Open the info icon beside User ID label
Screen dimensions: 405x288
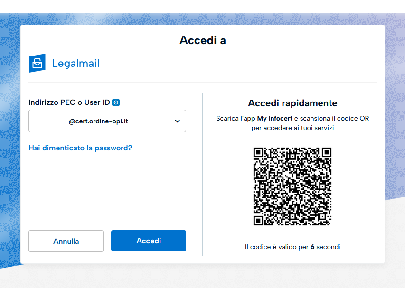pyautogui.click(x=116, y=102)
